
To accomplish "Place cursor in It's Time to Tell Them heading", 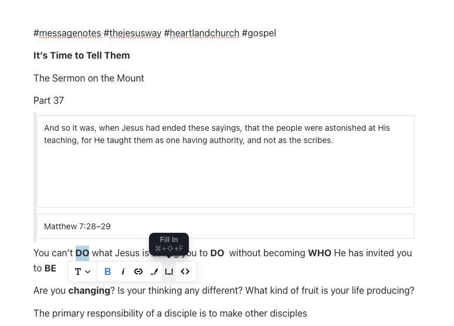I will 82,55.
